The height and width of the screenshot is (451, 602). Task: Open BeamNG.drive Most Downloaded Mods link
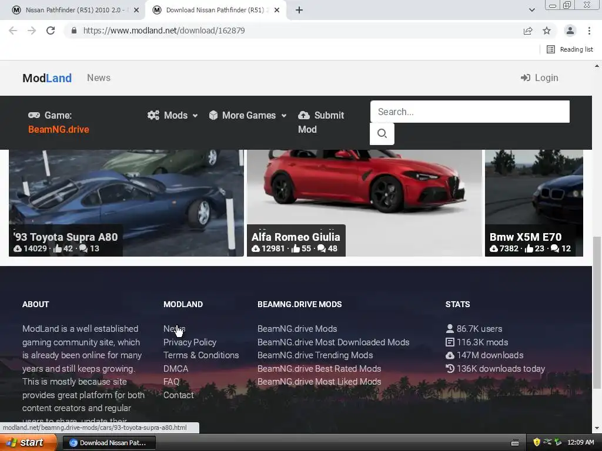coord(333,342)
